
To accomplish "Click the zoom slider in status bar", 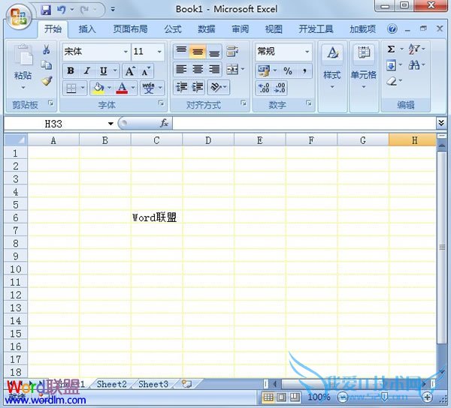I will [383, 397].
